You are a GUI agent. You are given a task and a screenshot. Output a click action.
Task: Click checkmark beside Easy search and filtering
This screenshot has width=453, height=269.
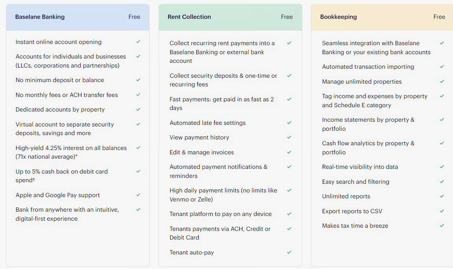[x=442, y=182]
